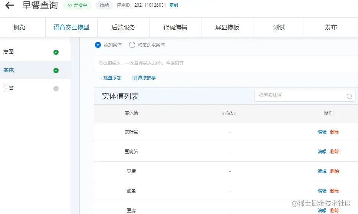Select the 添加实体 radio button
Image resolution: width=358 pixels, height=214 pixels.
click(98, 45)
